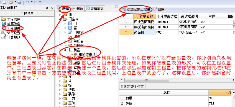
Task: Open 计算规则 in the navigation list
Action: 14,37
